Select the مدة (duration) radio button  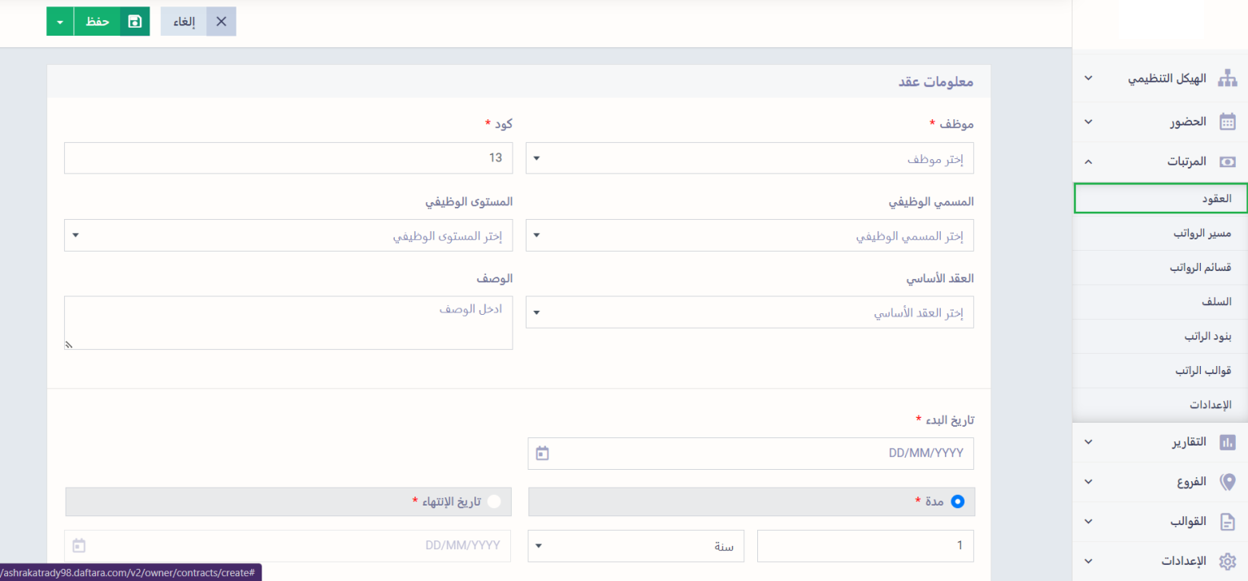957,501
